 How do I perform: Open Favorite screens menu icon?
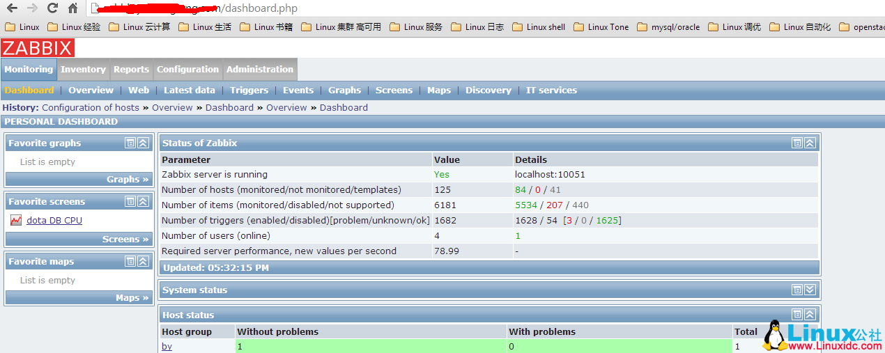(130, 201)
